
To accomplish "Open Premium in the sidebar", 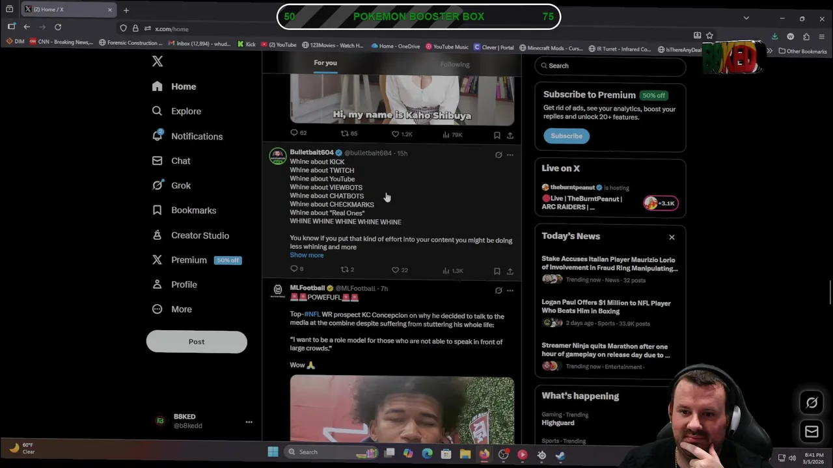I will pyautogui.click(x=197, y=260).
